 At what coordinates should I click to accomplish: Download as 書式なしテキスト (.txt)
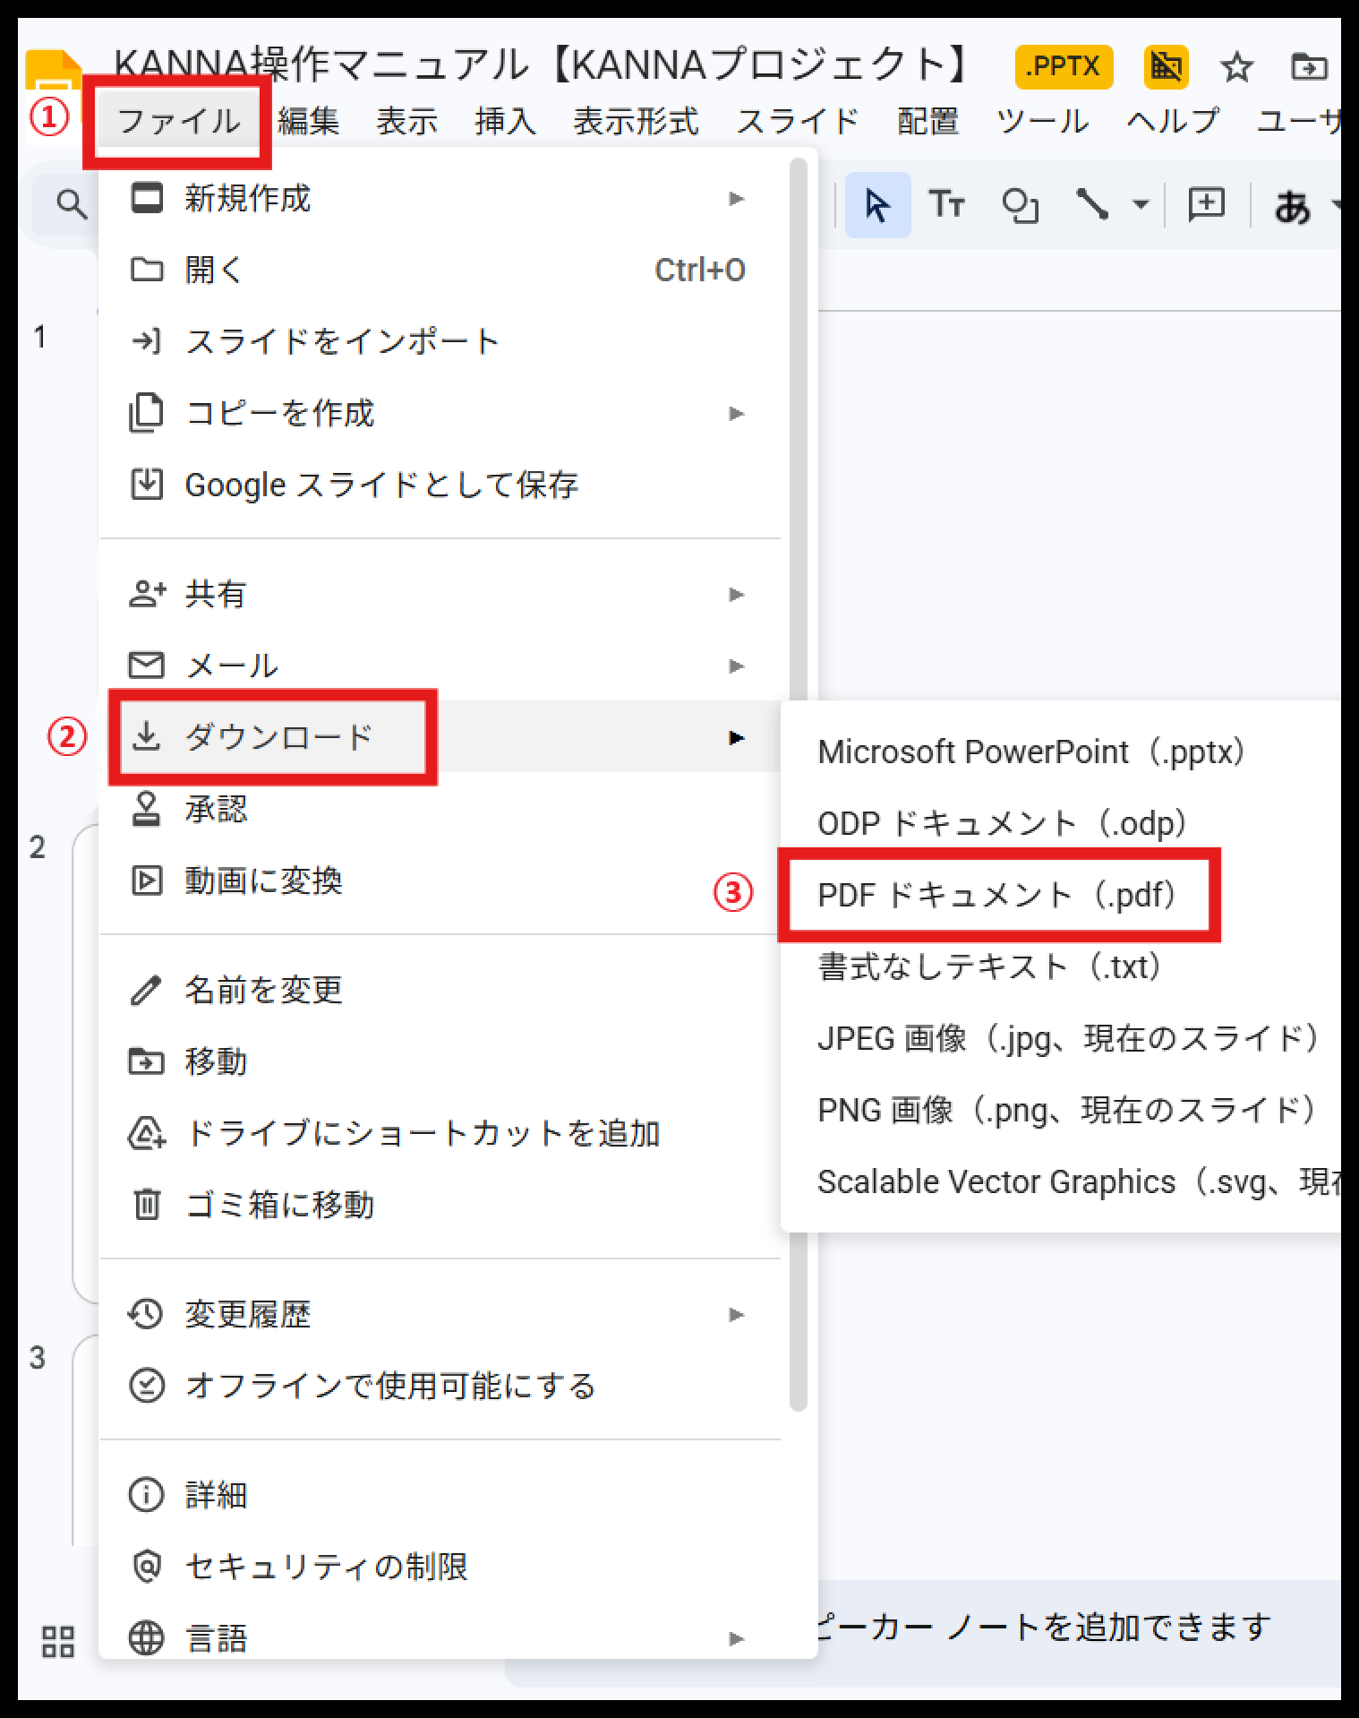[1061, 966]
